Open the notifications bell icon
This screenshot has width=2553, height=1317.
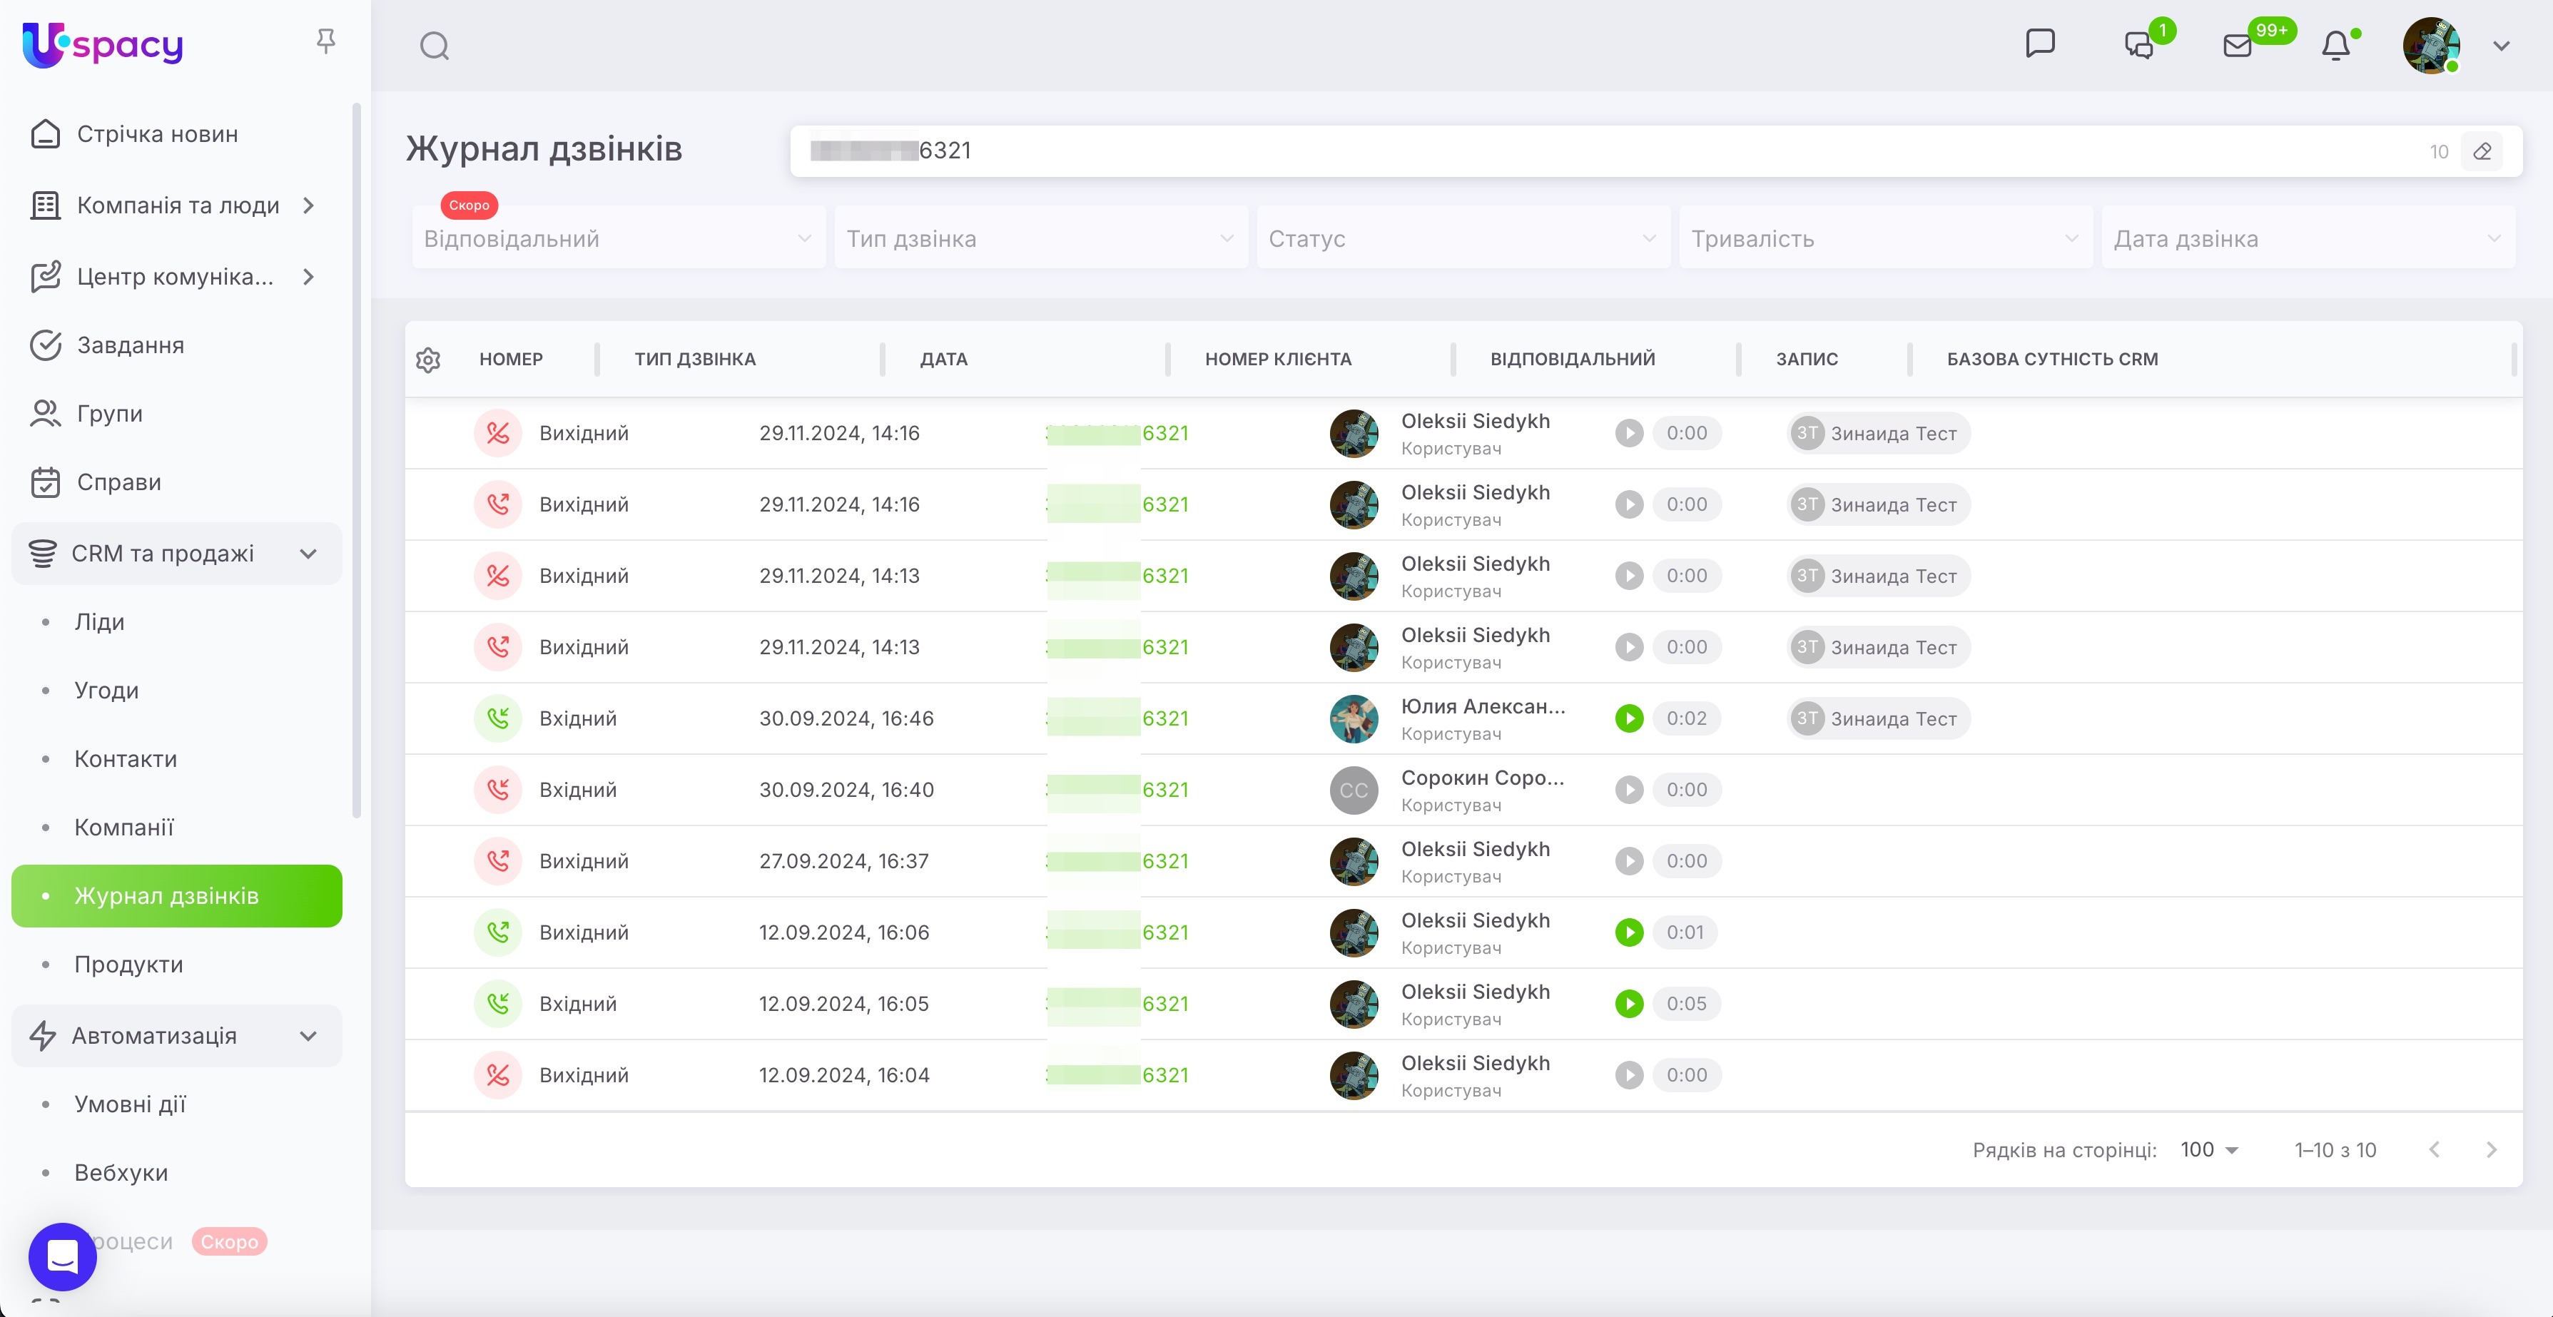[2336, 46]
